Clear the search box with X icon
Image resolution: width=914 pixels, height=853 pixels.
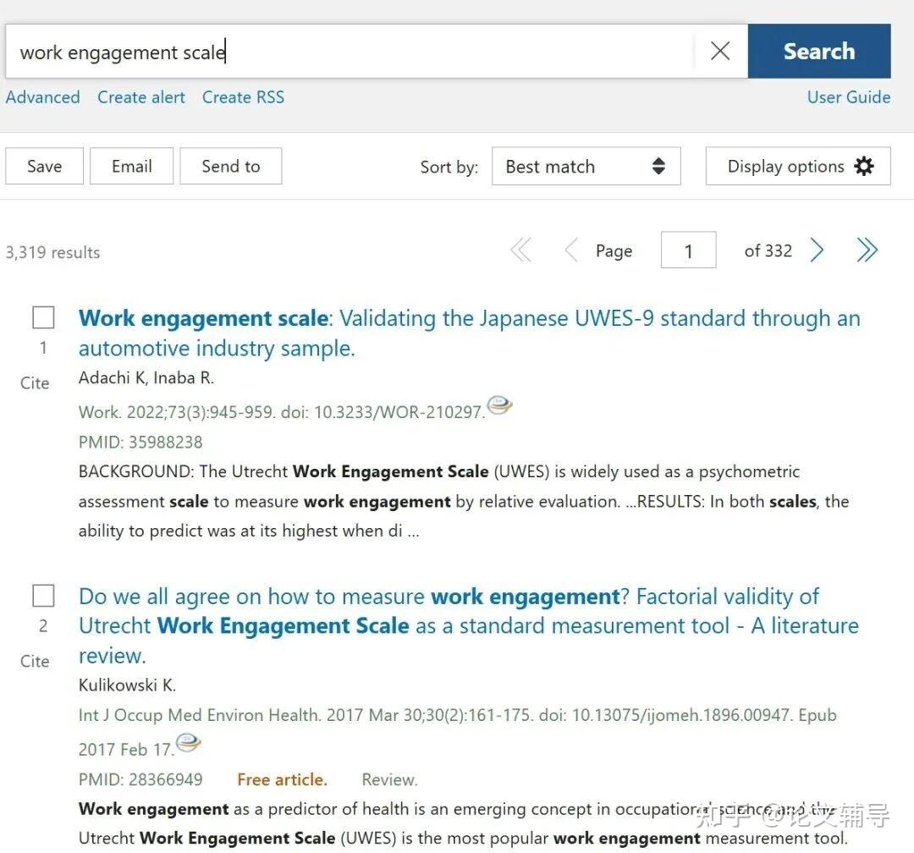720,52
